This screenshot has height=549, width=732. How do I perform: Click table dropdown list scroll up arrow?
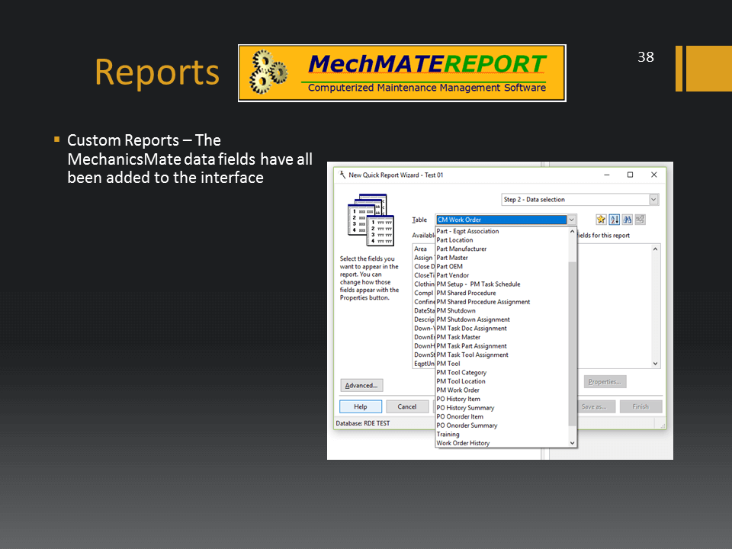coord(573,232)
